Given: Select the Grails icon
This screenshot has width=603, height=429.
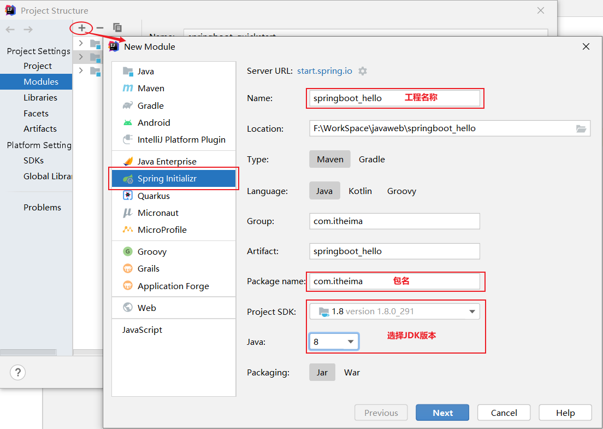Looking at the screenshot, I should pyautogui.click(x=128, y=268).
